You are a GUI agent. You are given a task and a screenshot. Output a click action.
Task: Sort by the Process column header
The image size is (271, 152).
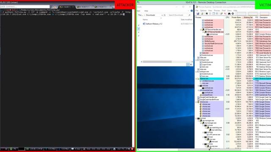210,17
